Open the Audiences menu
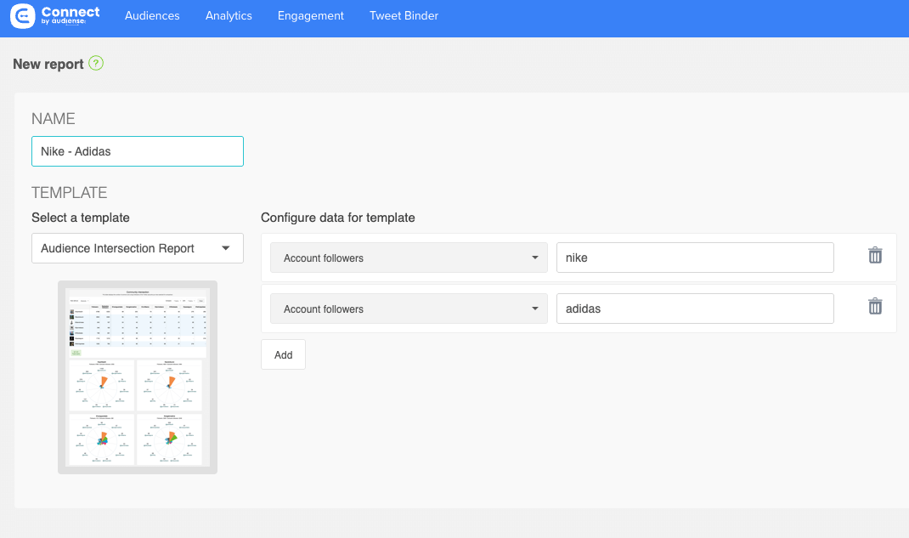Image resolution: width=909 pixels, height=538 pixels. pyautogui.click(x=152, y=15)
